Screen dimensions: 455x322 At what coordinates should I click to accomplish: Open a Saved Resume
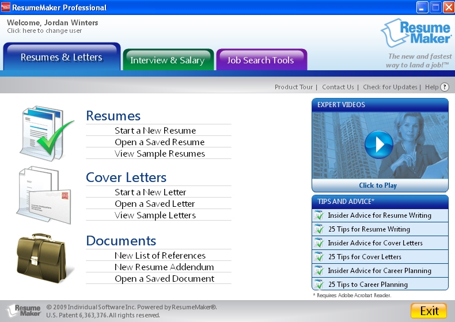tap(160, 142)
